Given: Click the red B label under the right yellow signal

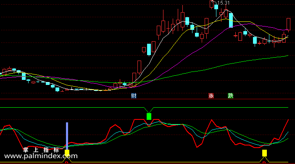Looking at the screenshot, I should [x=264, y=163].
